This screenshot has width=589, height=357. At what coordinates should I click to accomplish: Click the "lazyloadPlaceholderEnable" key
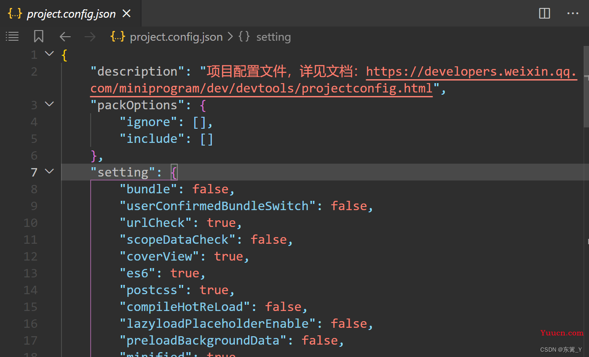218,324
